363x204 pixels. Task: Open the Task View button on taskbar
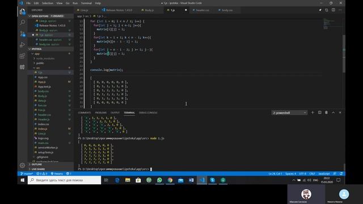(106, 180)
